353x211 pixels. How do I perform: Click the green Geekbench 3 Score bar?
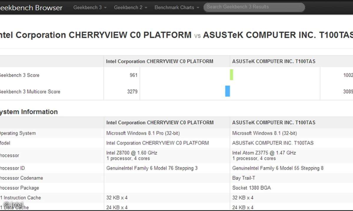click(232, 75)
